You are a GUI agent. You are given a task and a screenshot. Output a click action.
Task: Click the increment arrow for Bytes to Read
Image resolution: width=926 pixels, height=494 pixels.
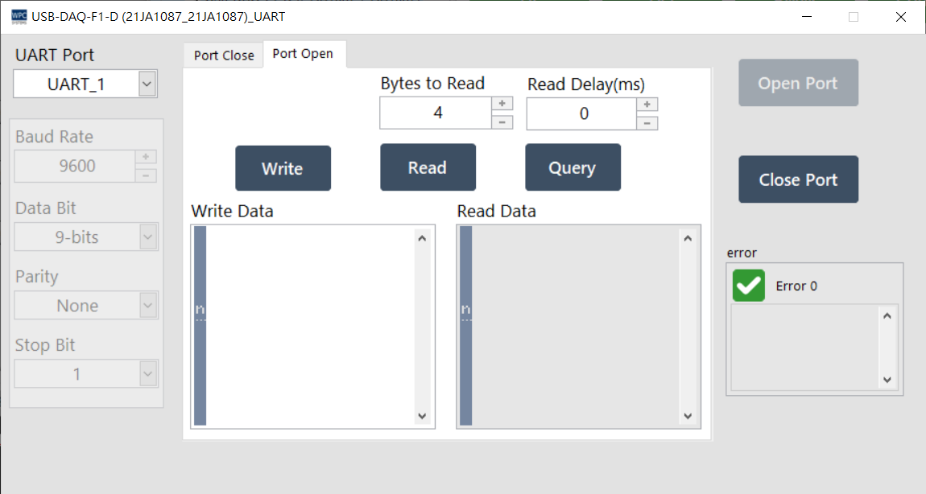[x=502, y=103]
